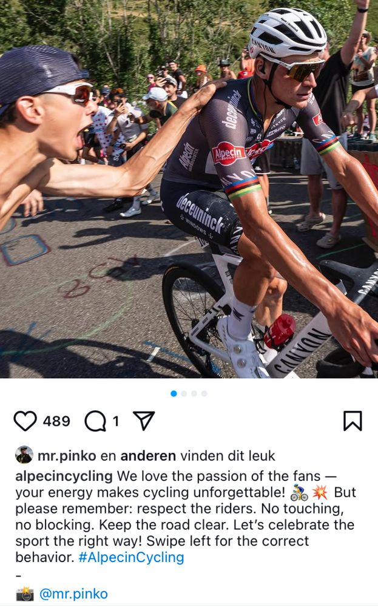Save the post with the bookmark icon
Image resolution: width=378 pixels, height=607 pixels.
(353, 421)
